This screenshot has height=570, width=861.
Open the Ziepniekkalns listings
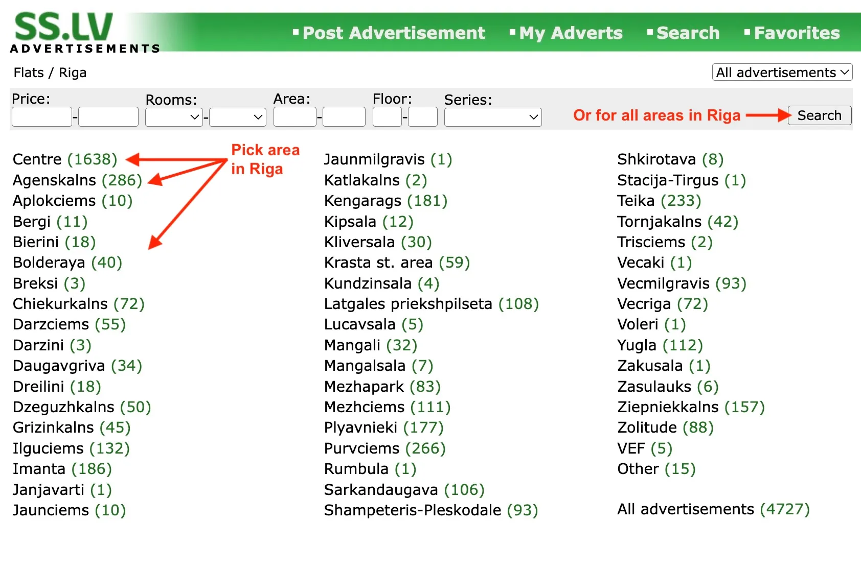668,407
